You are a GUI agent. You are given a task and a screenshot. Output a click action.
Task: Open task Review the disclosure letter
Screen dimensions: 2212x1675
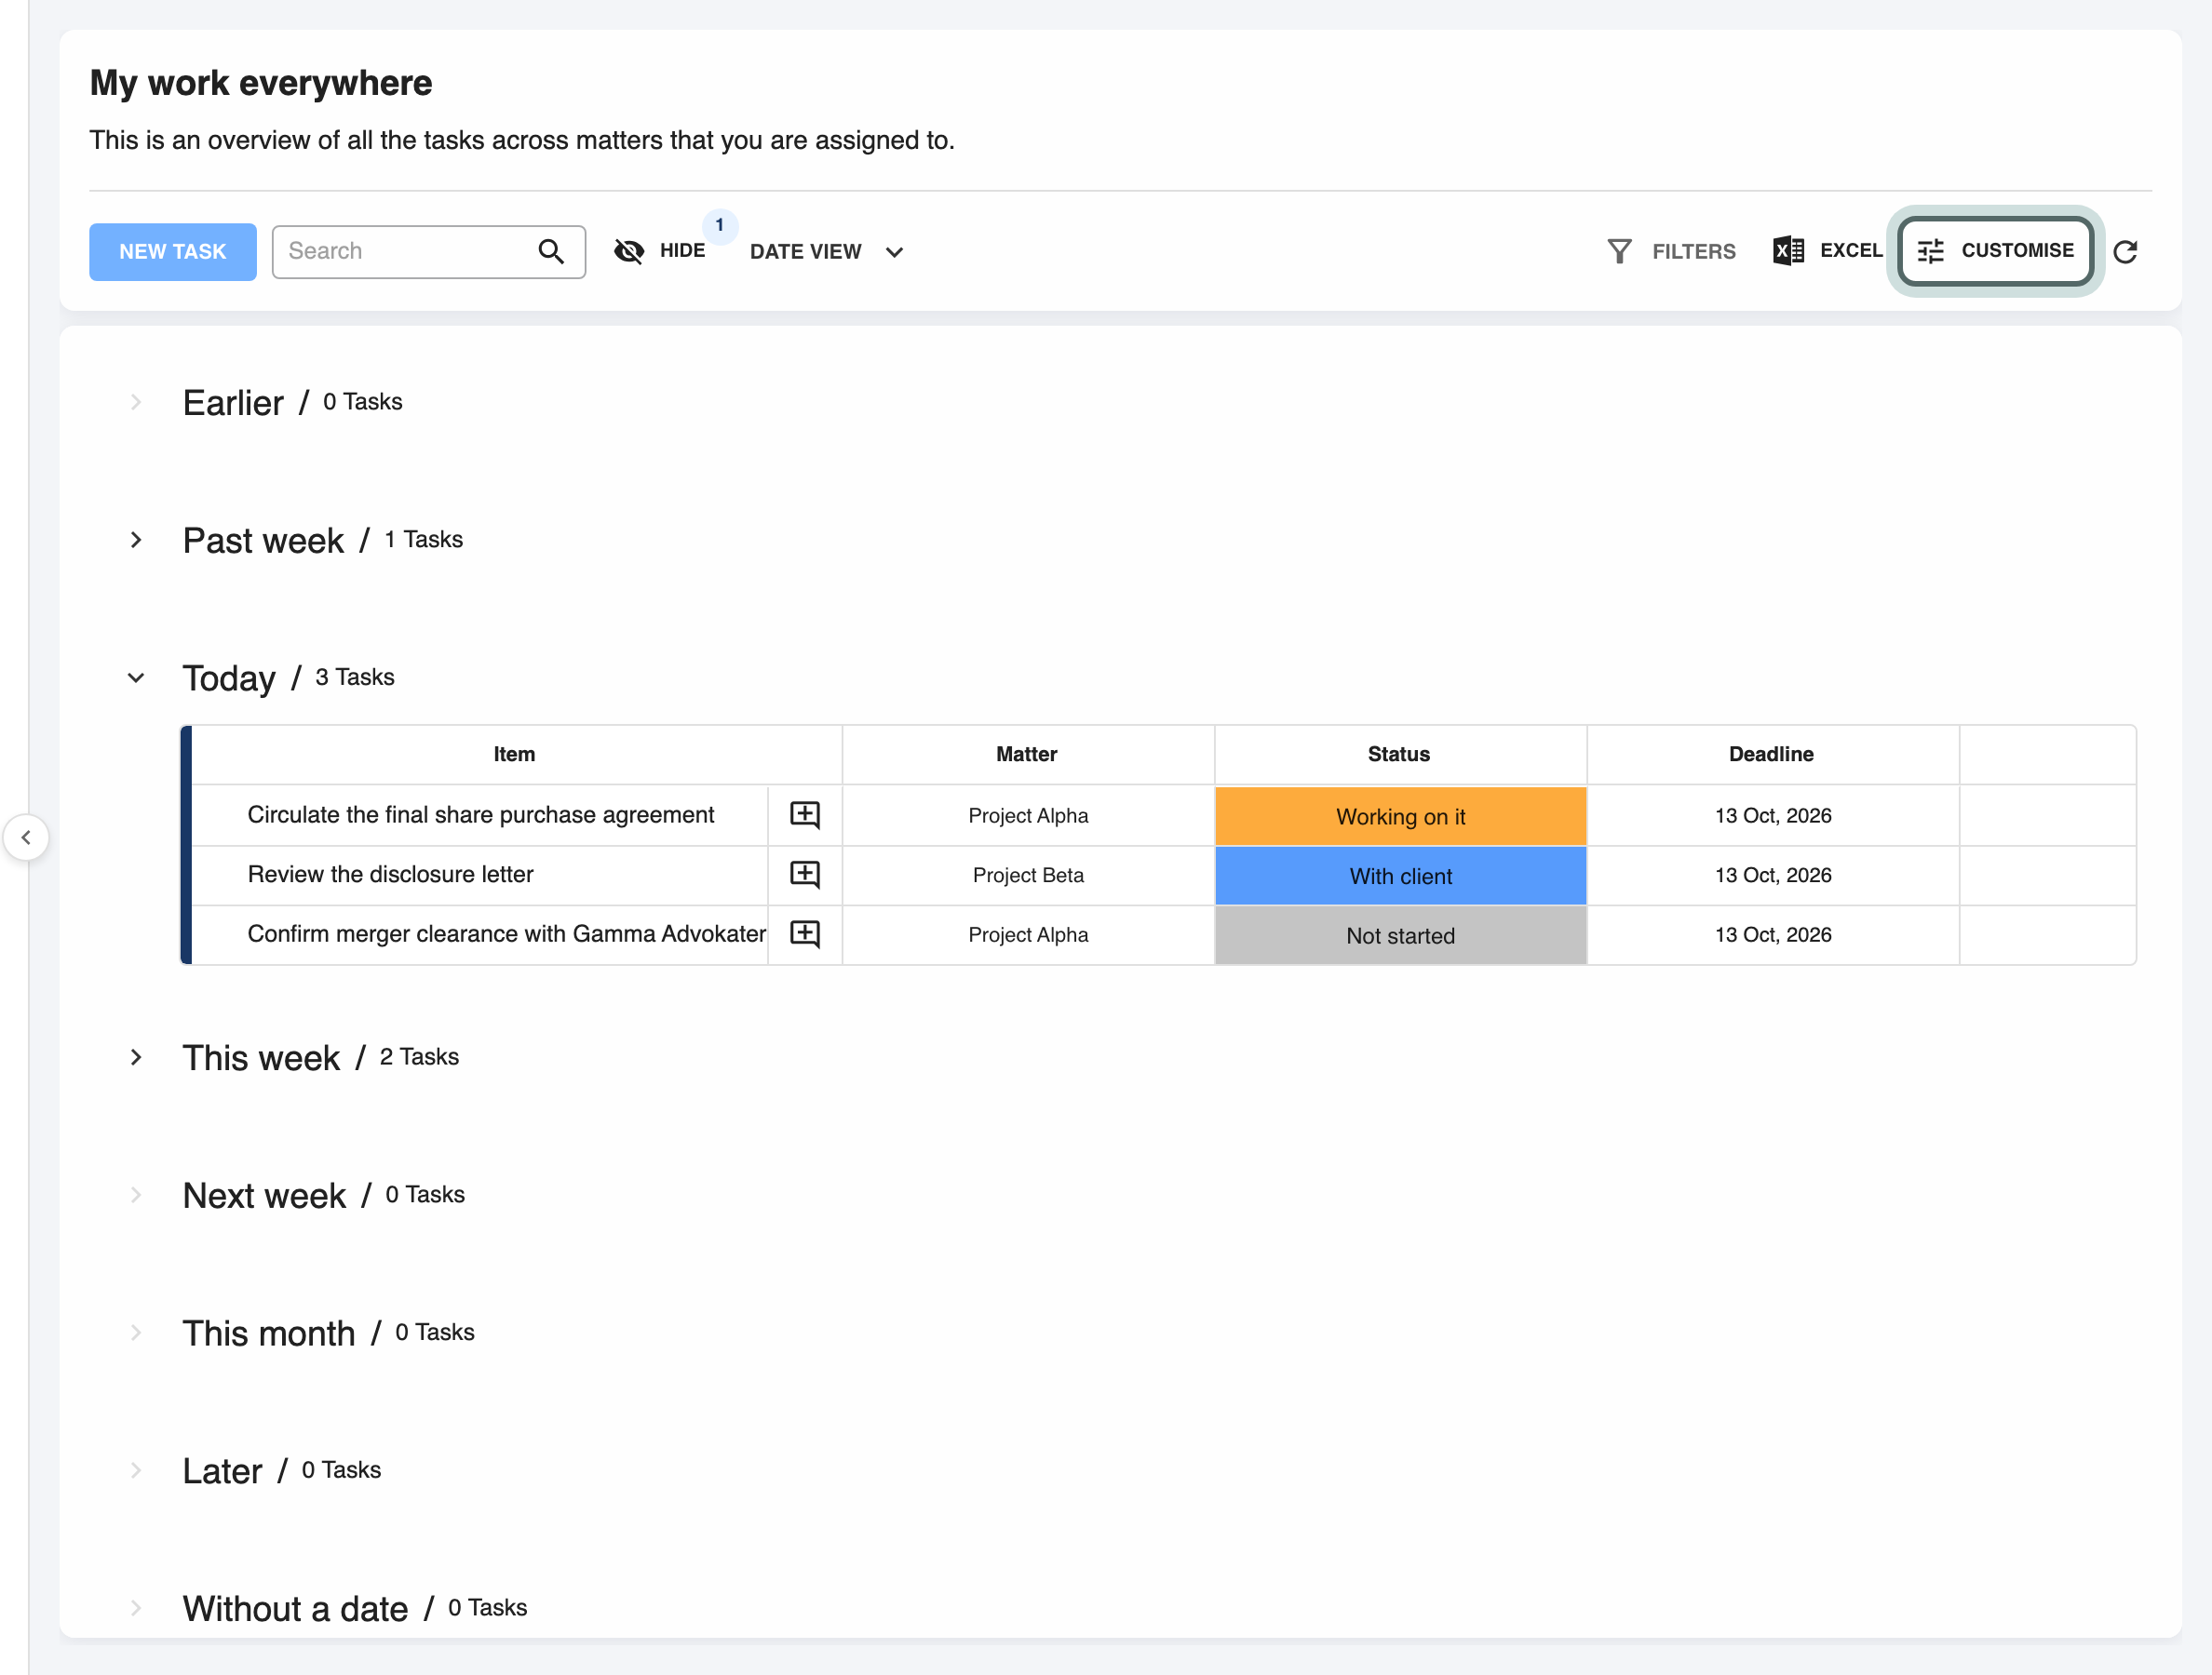pos(390,875)
